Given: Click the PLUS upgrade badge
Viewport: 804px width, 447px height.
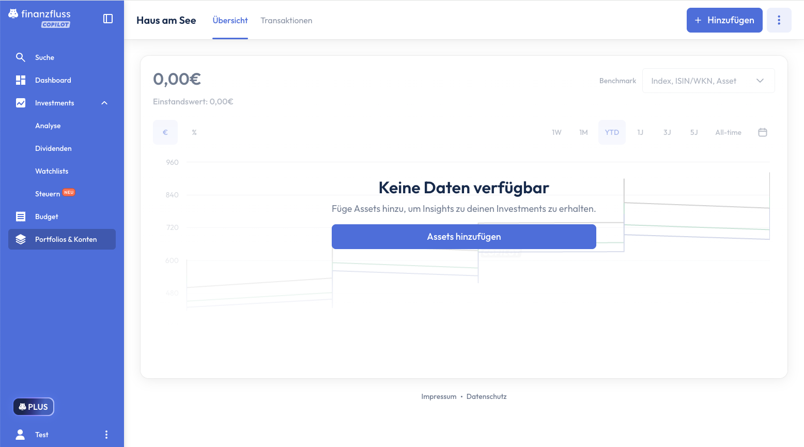Looking at the screenshot, I should pos(34,407).
